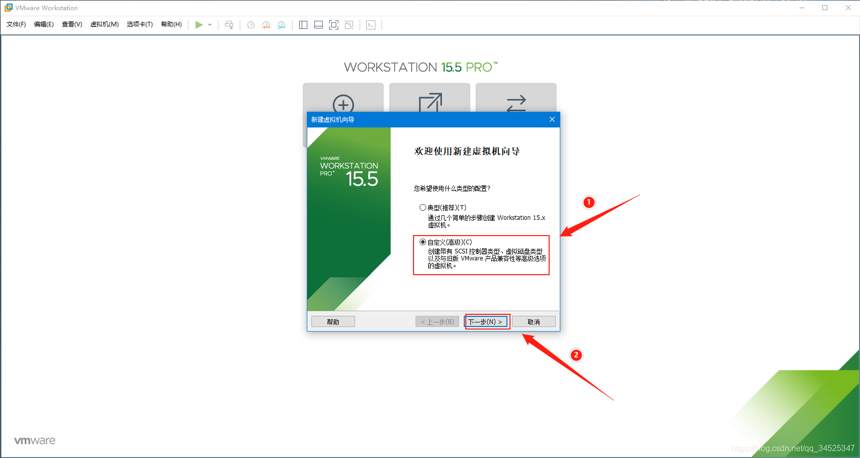This screenshot has width=860, height=458.
Task: Click the VMware Workstation title bar app icon
Action: click(8, 8)
